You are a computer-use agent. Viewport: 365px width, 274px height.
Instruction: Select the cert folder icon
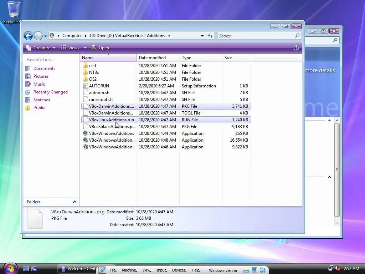pos(86,66)
